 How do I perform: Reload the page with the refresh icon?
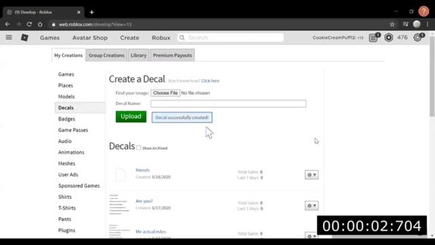coord(29,24)
